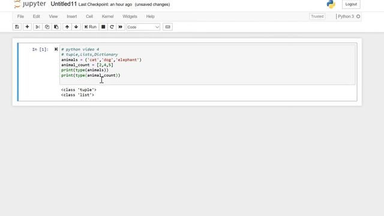Click the Python 3 kernel name
384x216 pixels.
[x=346, y=16]
